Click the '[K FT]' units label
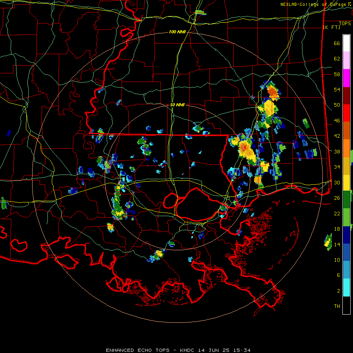Image resolution: width=353 pixels, height=353 pixels. tap(331, 27)
